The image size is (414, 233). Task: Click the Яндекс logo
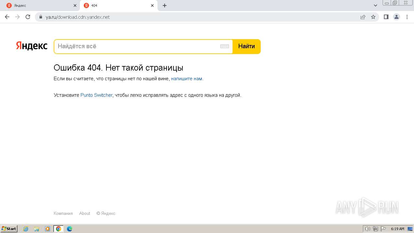tap(32, 46)
